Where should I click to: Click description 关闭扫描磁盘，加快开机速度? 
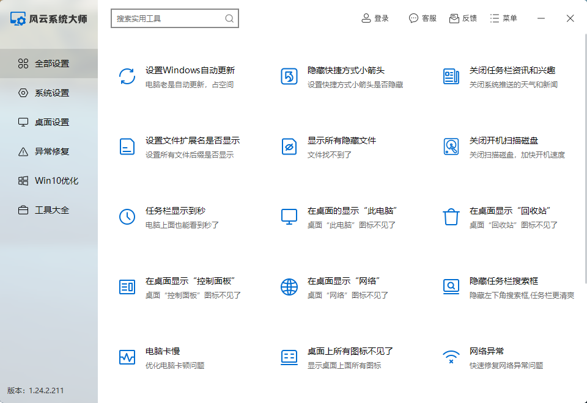pos(517,154)
